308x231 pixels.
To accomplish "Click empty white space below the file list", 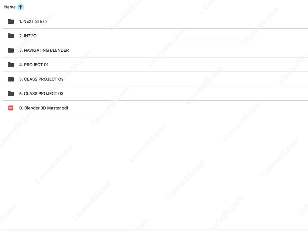I will pos(154,171).
